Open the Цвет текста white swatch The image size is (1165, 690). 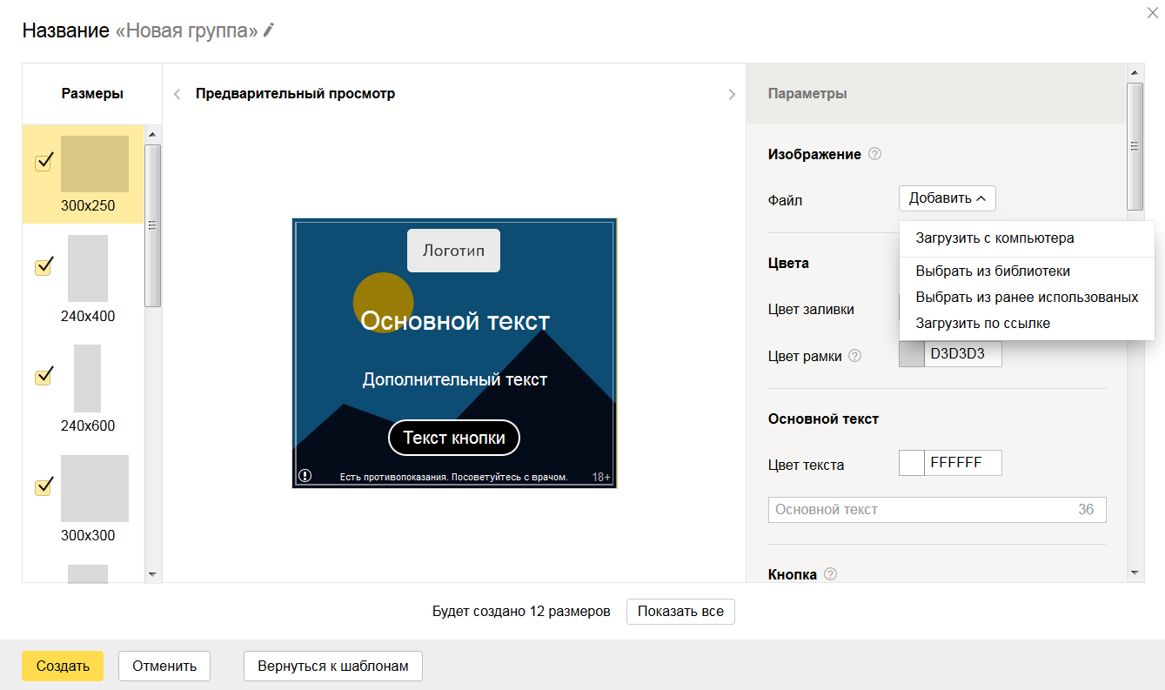[x=912, y=463]
